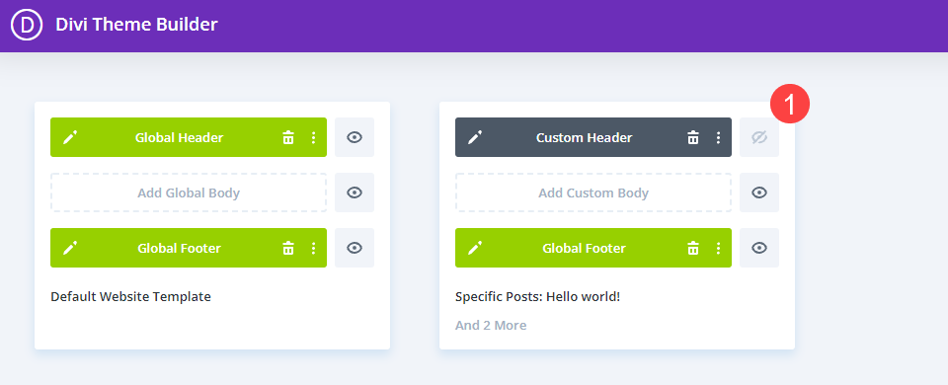Toggle Global Header visibility in Default Website Template
This screenshot has height=385, width=948.
click(355, 137)
